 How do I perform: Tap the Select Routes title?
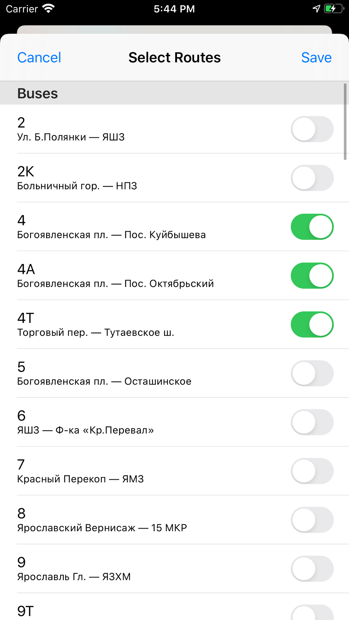coord(174,58)
